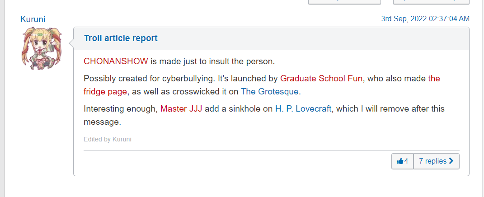Viewport: 484px width, 197px height.
Task: Click the like count number 4
Action: [x=406, y=161]
